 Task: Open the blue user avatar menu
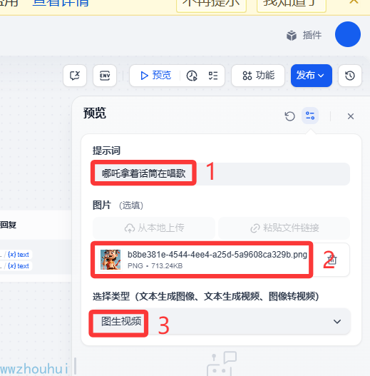tap(348, 34)
